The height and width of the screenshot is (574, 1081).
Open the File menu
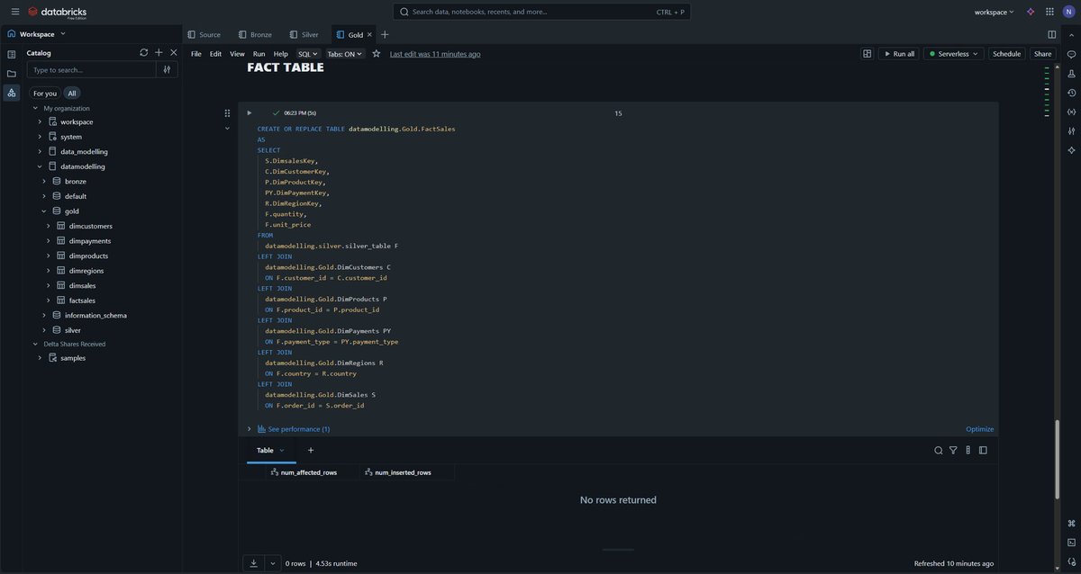click(x=196, y=54)
